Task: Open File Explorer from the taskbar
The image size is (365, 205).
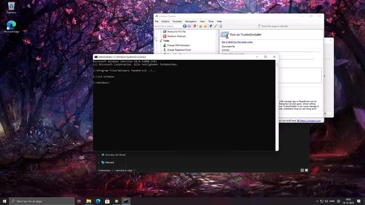Action: pyautogui.click(x=89, y=201)
